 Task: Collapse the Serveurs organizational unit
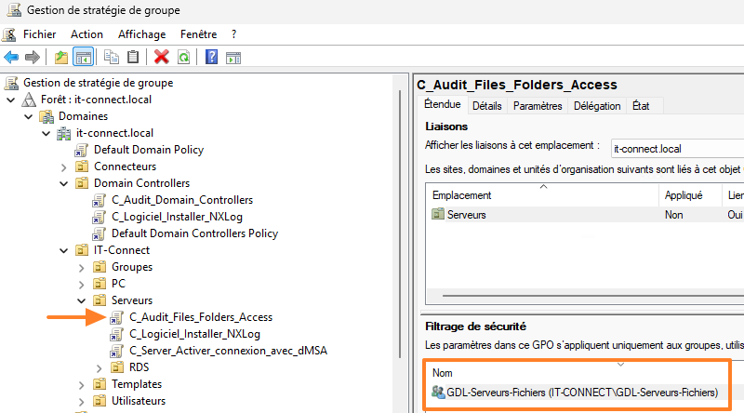coord(81,300)
